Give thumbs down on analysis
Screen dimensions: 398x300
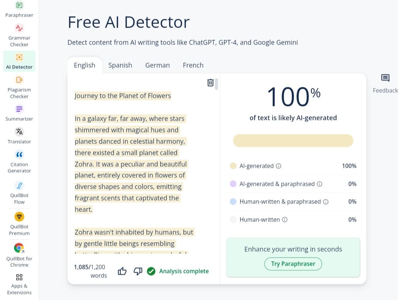coord(138,271)
